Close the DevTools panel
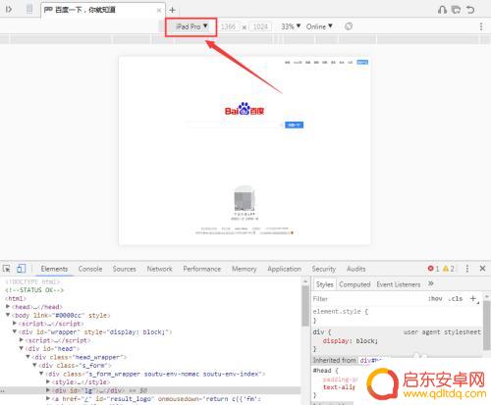491x405 pixels. click(482, 269)
